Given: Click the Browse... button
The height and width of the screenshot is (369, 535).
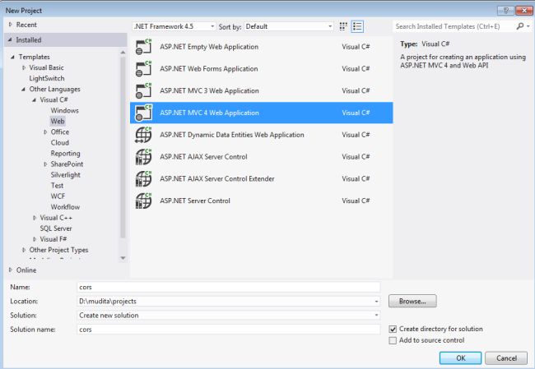Looking at the screenshot, I should pos(412,301).
